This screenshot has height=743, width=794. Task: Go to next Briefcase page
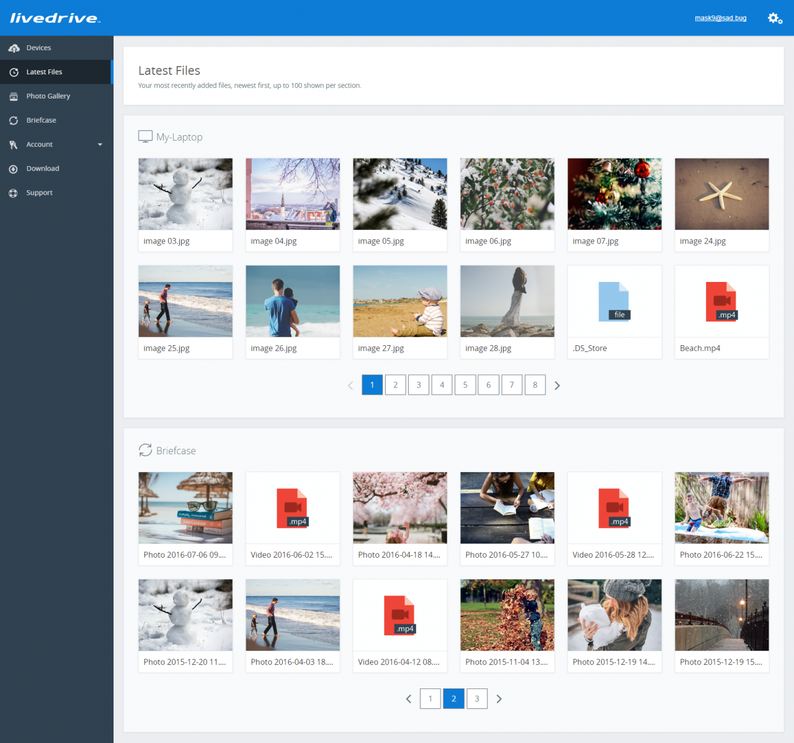499,699
